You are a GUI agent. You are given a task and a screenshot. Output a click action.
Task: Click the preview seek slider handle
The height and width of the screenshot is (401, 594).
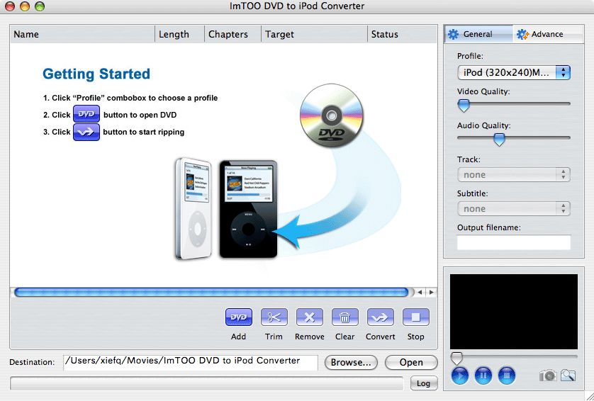point(456,358)
